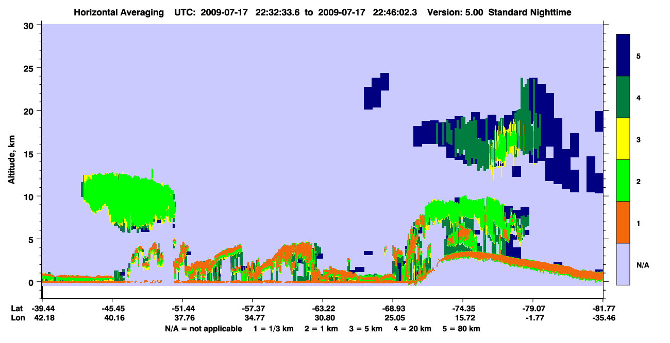Click latitude value -39.44
The width and height of the screenshot is (670, 343).
click(42, 309)
